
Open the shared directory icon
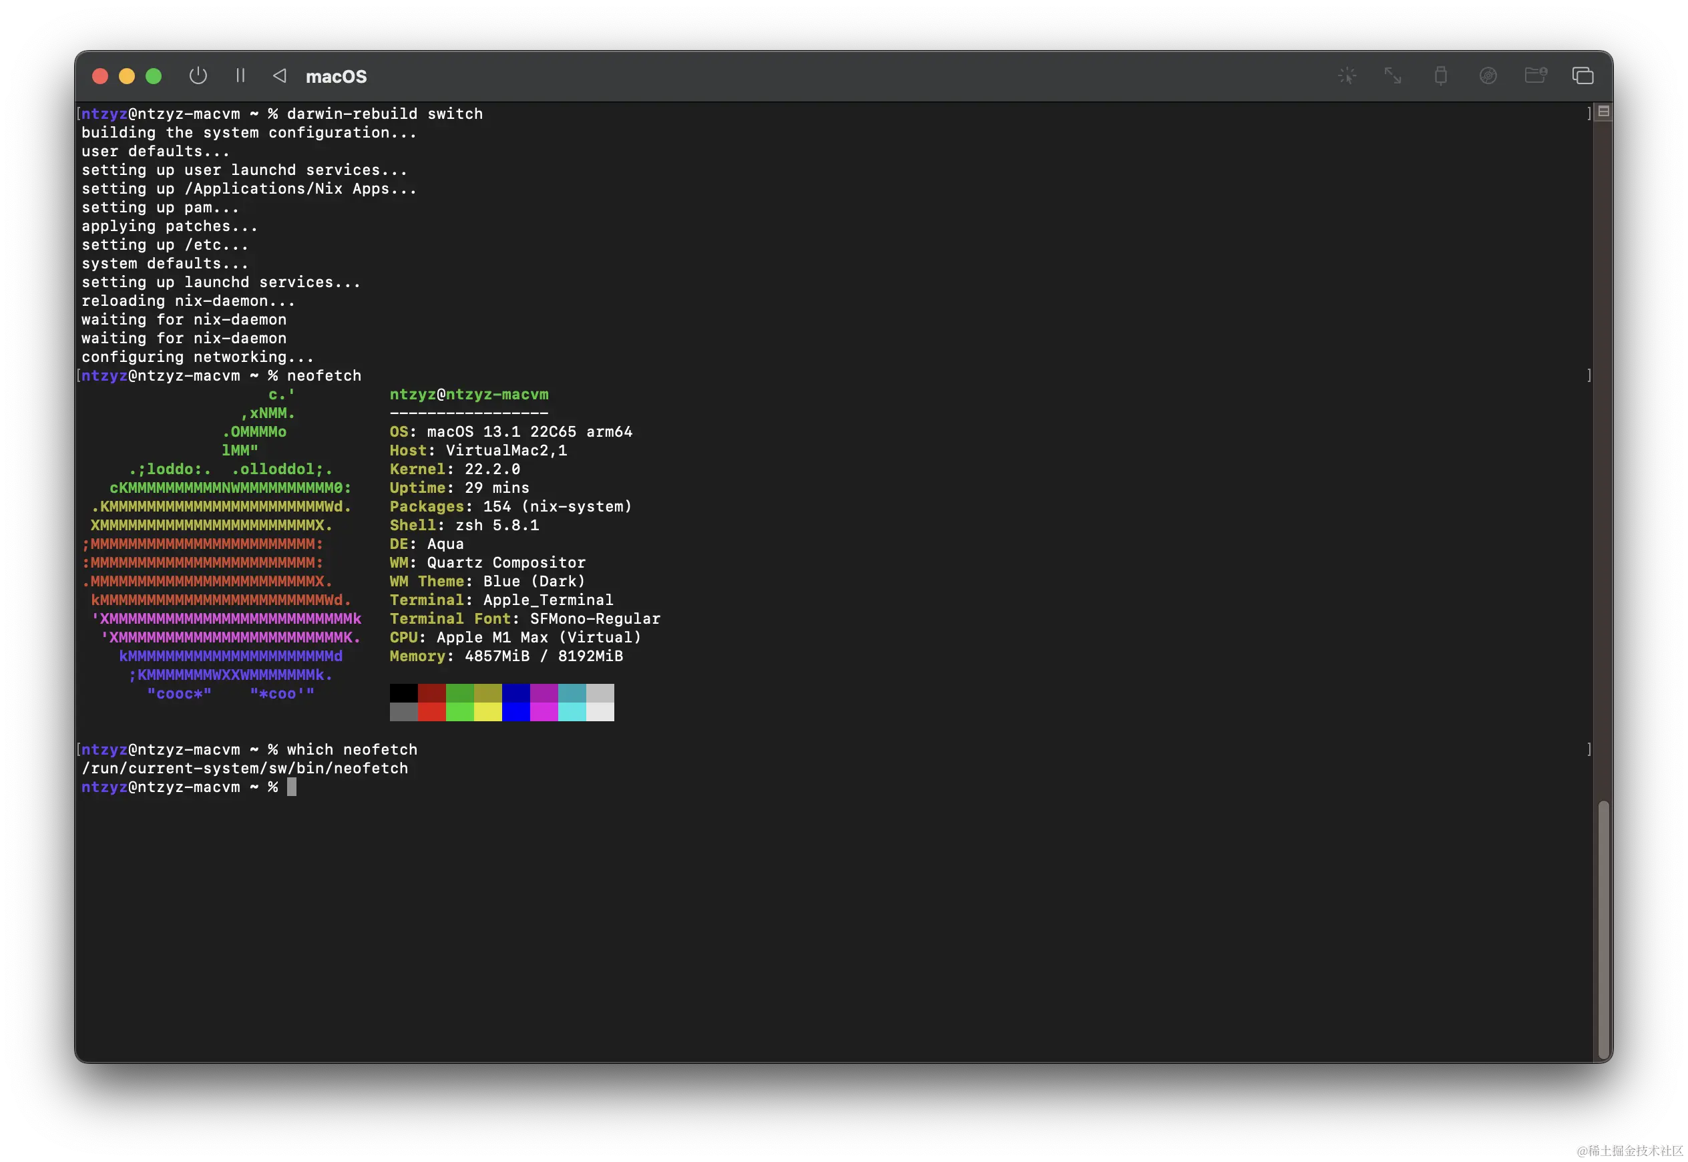point(1536,75)
